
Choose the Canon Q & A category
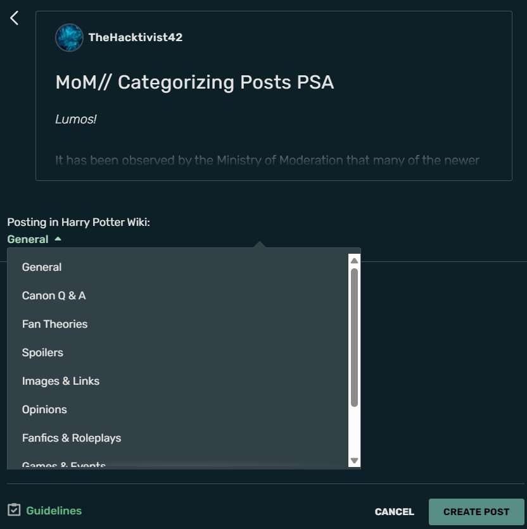click(54, 296)
